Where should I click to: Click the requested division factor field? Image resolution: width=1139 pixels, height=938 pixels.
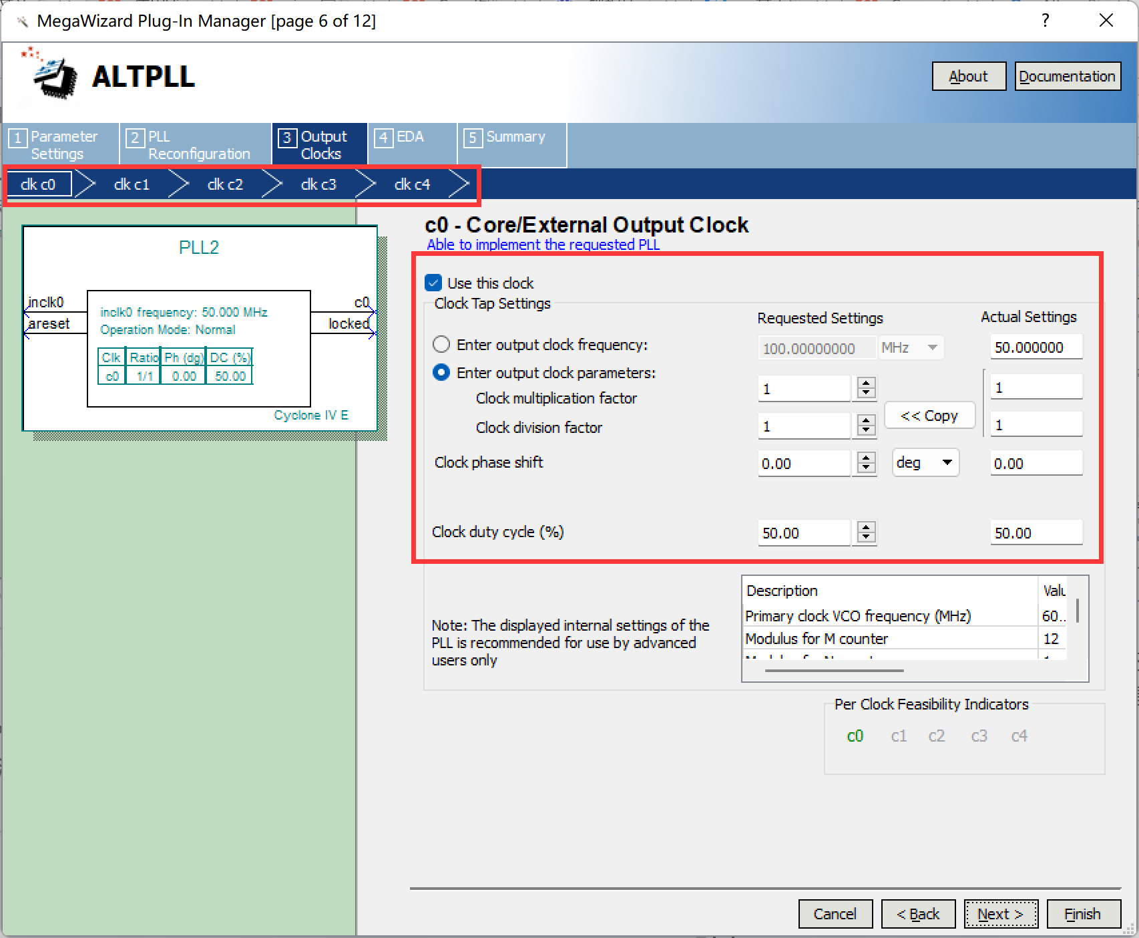[x=805, y=426]
